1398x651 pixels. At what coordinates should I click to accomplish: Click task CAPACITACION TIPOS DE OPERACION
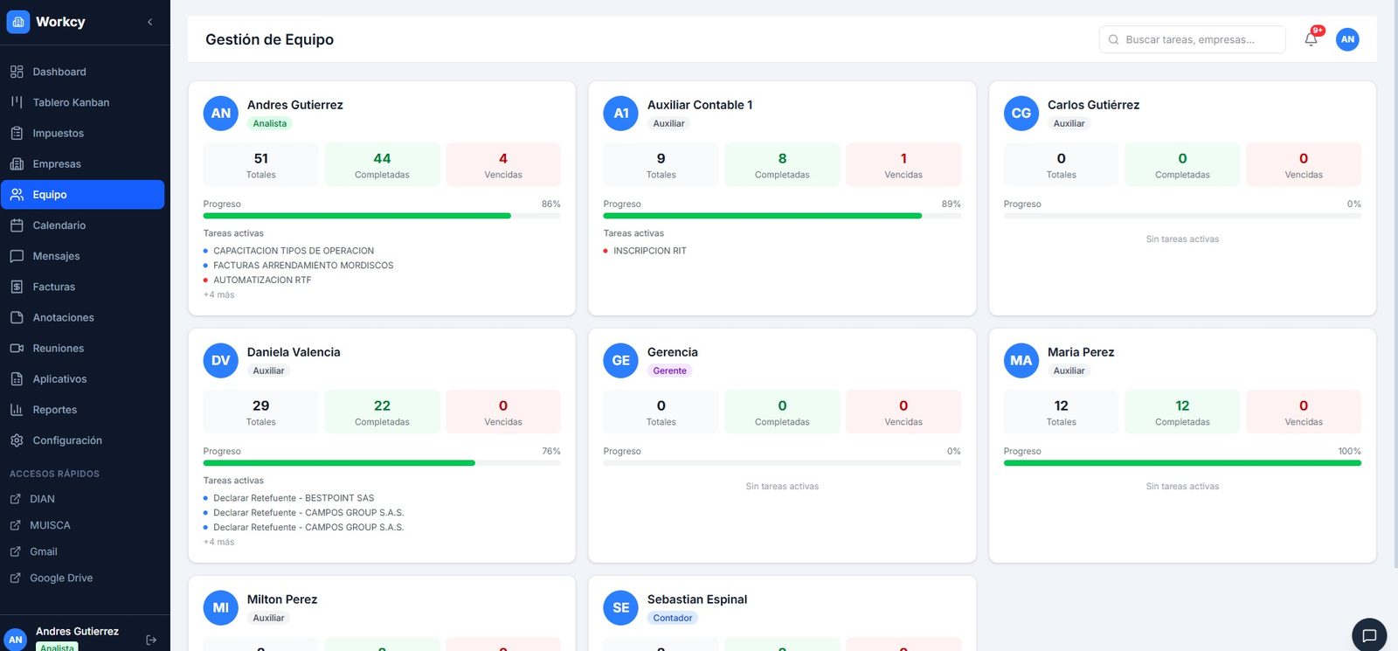294,251
